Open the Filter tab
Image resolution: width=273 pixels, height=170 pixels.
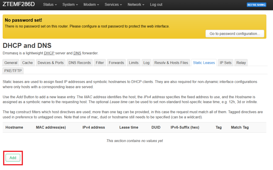(100, 63)
